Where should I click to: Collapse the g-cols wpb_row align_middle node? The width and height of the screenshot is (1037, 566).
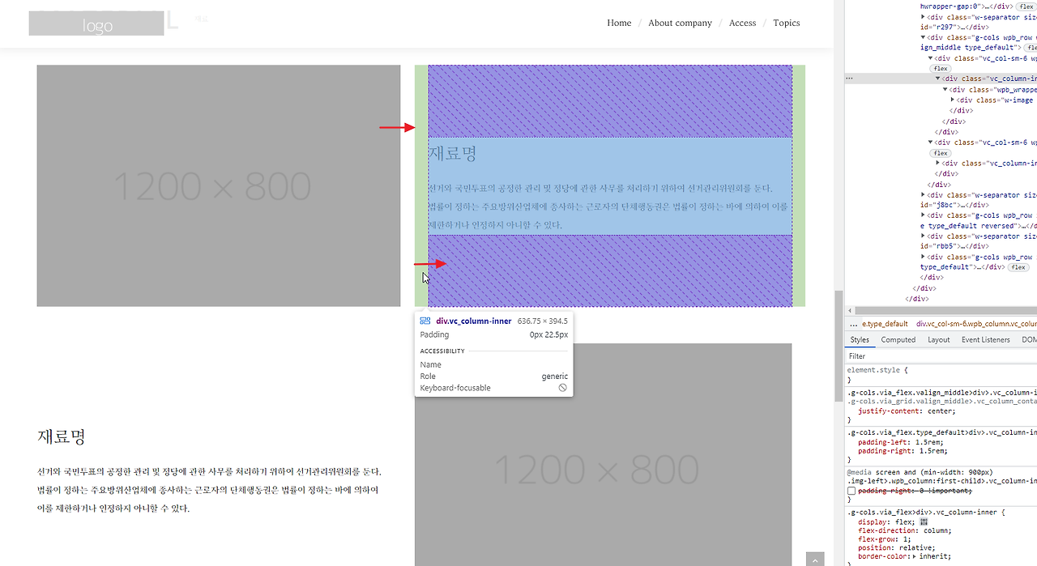tap(924, 37)
